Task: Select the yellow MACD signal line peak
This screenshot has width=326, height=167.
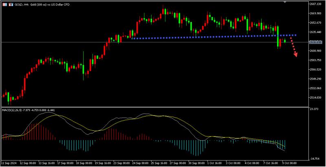Action: click(56, 115)
